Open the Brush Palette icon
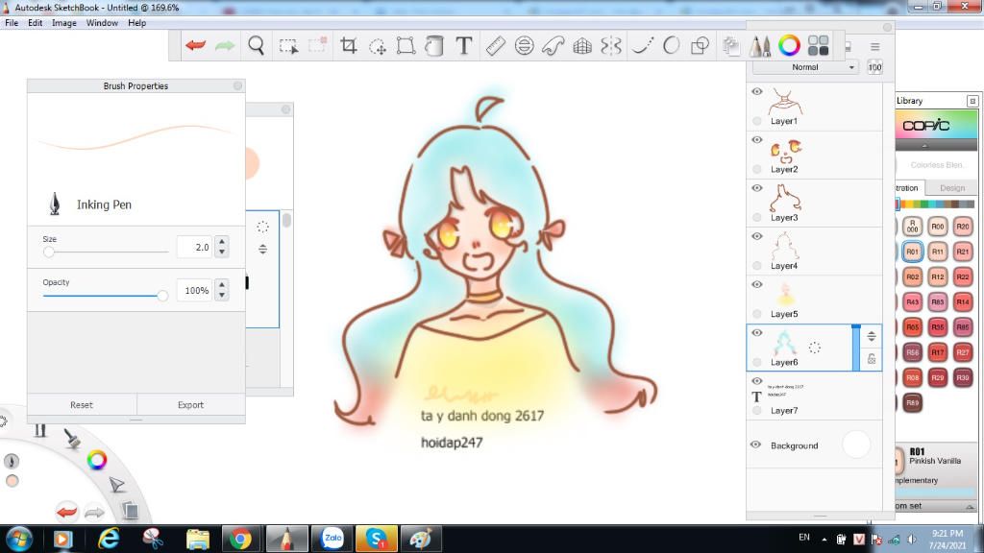Viewport: 984px width, 553px height. click(760, 46)
